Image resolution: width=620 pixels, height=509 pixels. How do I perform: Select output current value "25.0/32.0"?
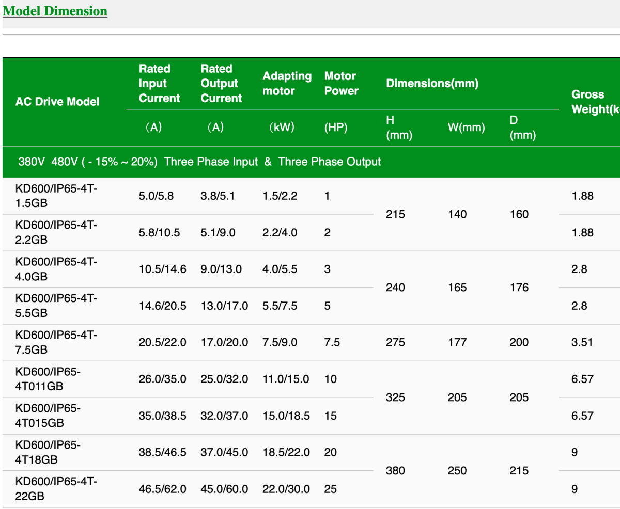[x=224, y=379]
